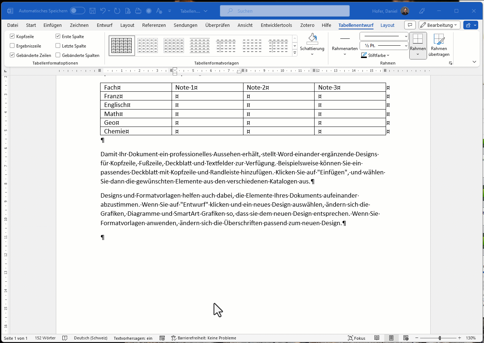Toggle the Automatisches Speichern switch
Screen dimensions: 484x343
pyautogui.click(x=77, y=11)
